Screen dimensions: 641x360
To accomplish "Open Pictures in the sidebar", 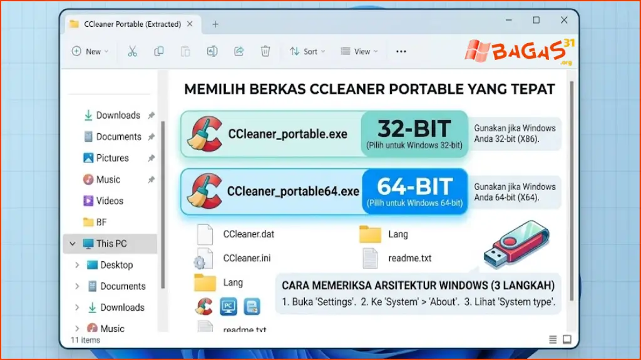I will 106,158.
